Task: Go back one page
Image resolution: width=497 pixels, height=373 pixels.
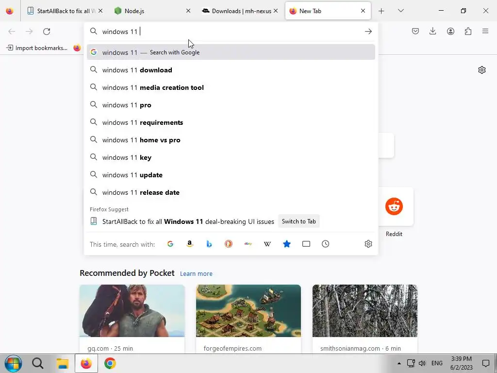Action: (x=12, y=32)
